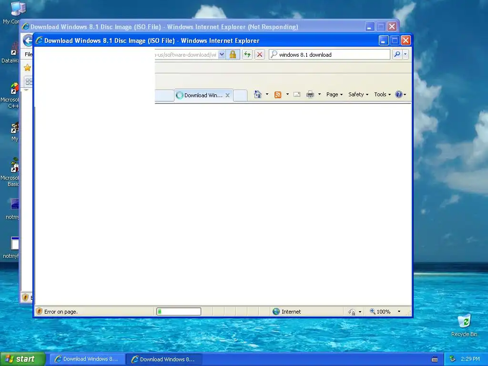Viewport: 488px width, 366px height.
Task: Open the Print dropdown arrow
Action: (319, 94)
